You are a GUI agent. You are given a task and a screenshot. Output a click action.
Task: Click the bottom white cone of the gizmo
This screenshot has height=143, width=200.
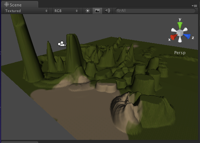point(180,39)
